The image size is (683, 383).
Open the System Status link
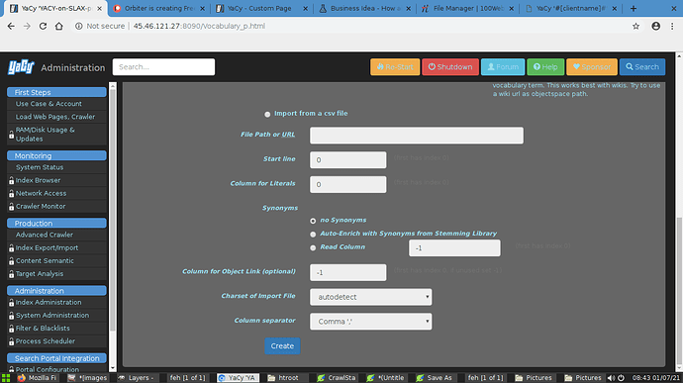tap(40, 167)
